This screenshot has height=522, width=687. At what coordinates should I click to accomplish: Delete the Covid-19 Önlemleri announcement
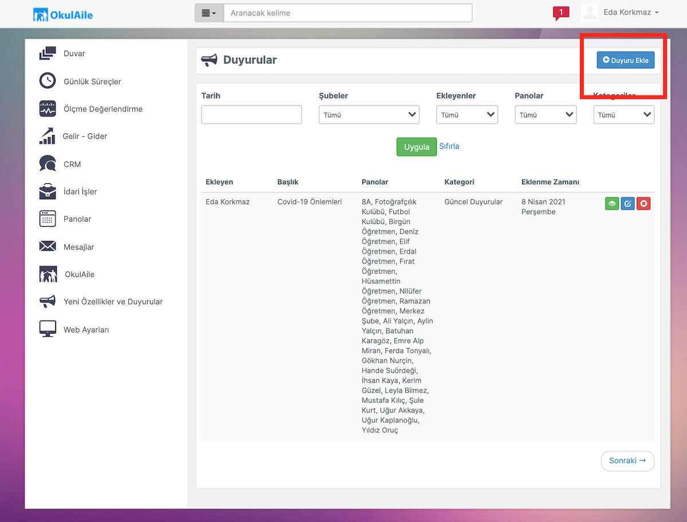click(643, 203)
